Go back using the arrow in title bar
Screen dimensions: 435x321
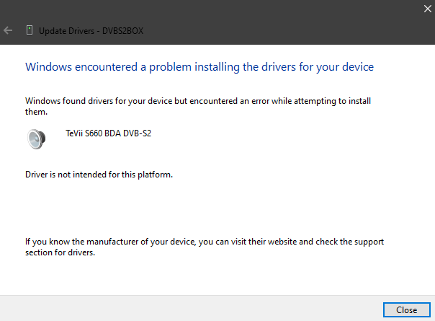8,30
